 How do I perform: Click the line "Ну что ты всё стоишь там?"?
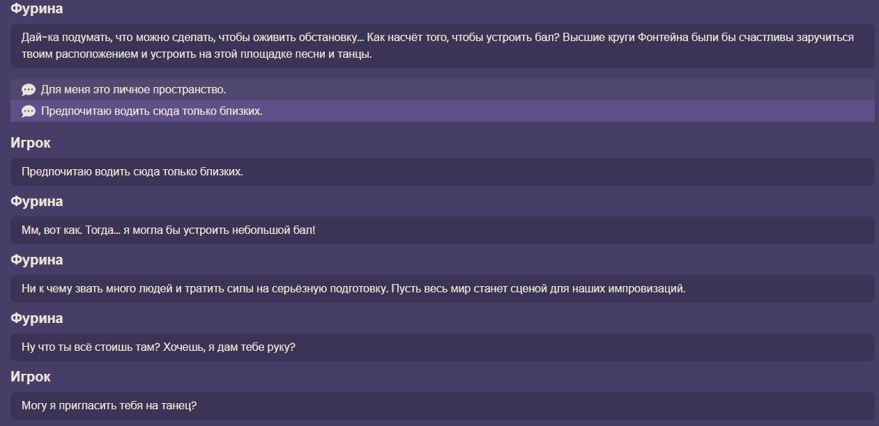pos(158,347)
